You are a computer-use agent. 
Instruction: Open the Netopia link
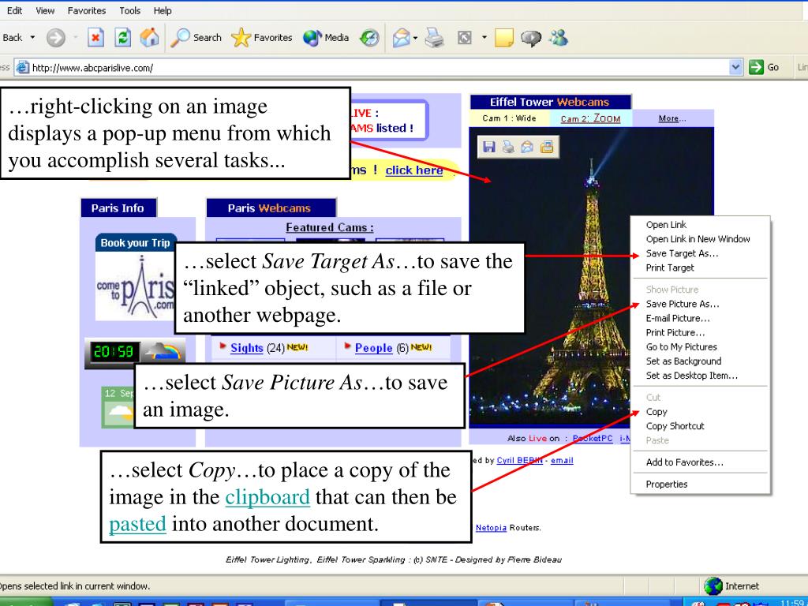click(x=491, y=528)
